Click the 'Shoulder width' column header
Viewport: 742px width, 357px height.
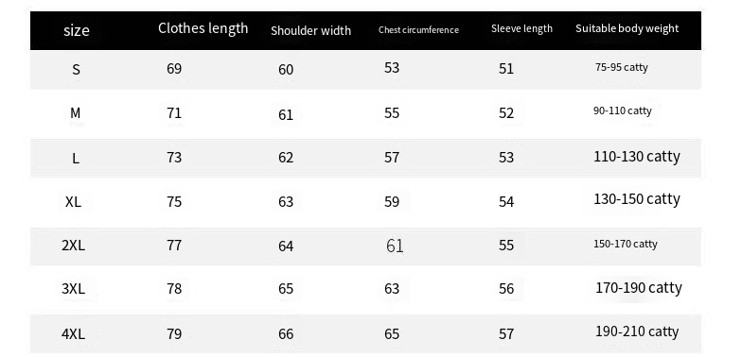click(x=310, y=30)
